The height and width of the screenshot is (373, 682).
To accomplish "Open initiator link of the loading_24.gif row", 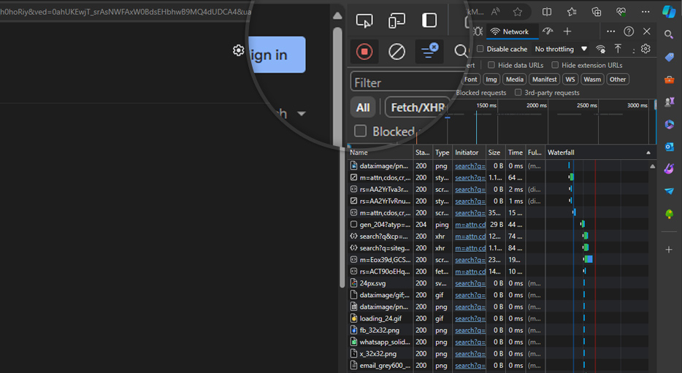I will (470, 319).
